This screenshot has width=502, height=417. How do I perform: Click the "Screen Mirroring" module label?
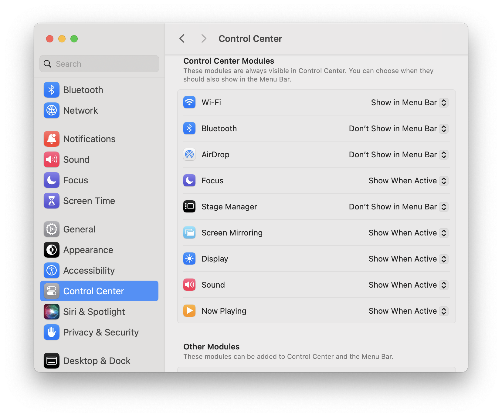click(x=232, y=233)
